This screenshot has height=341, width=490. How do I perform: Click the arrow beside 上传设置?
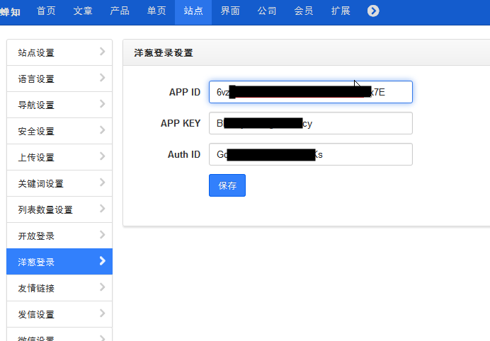[102, 156]
